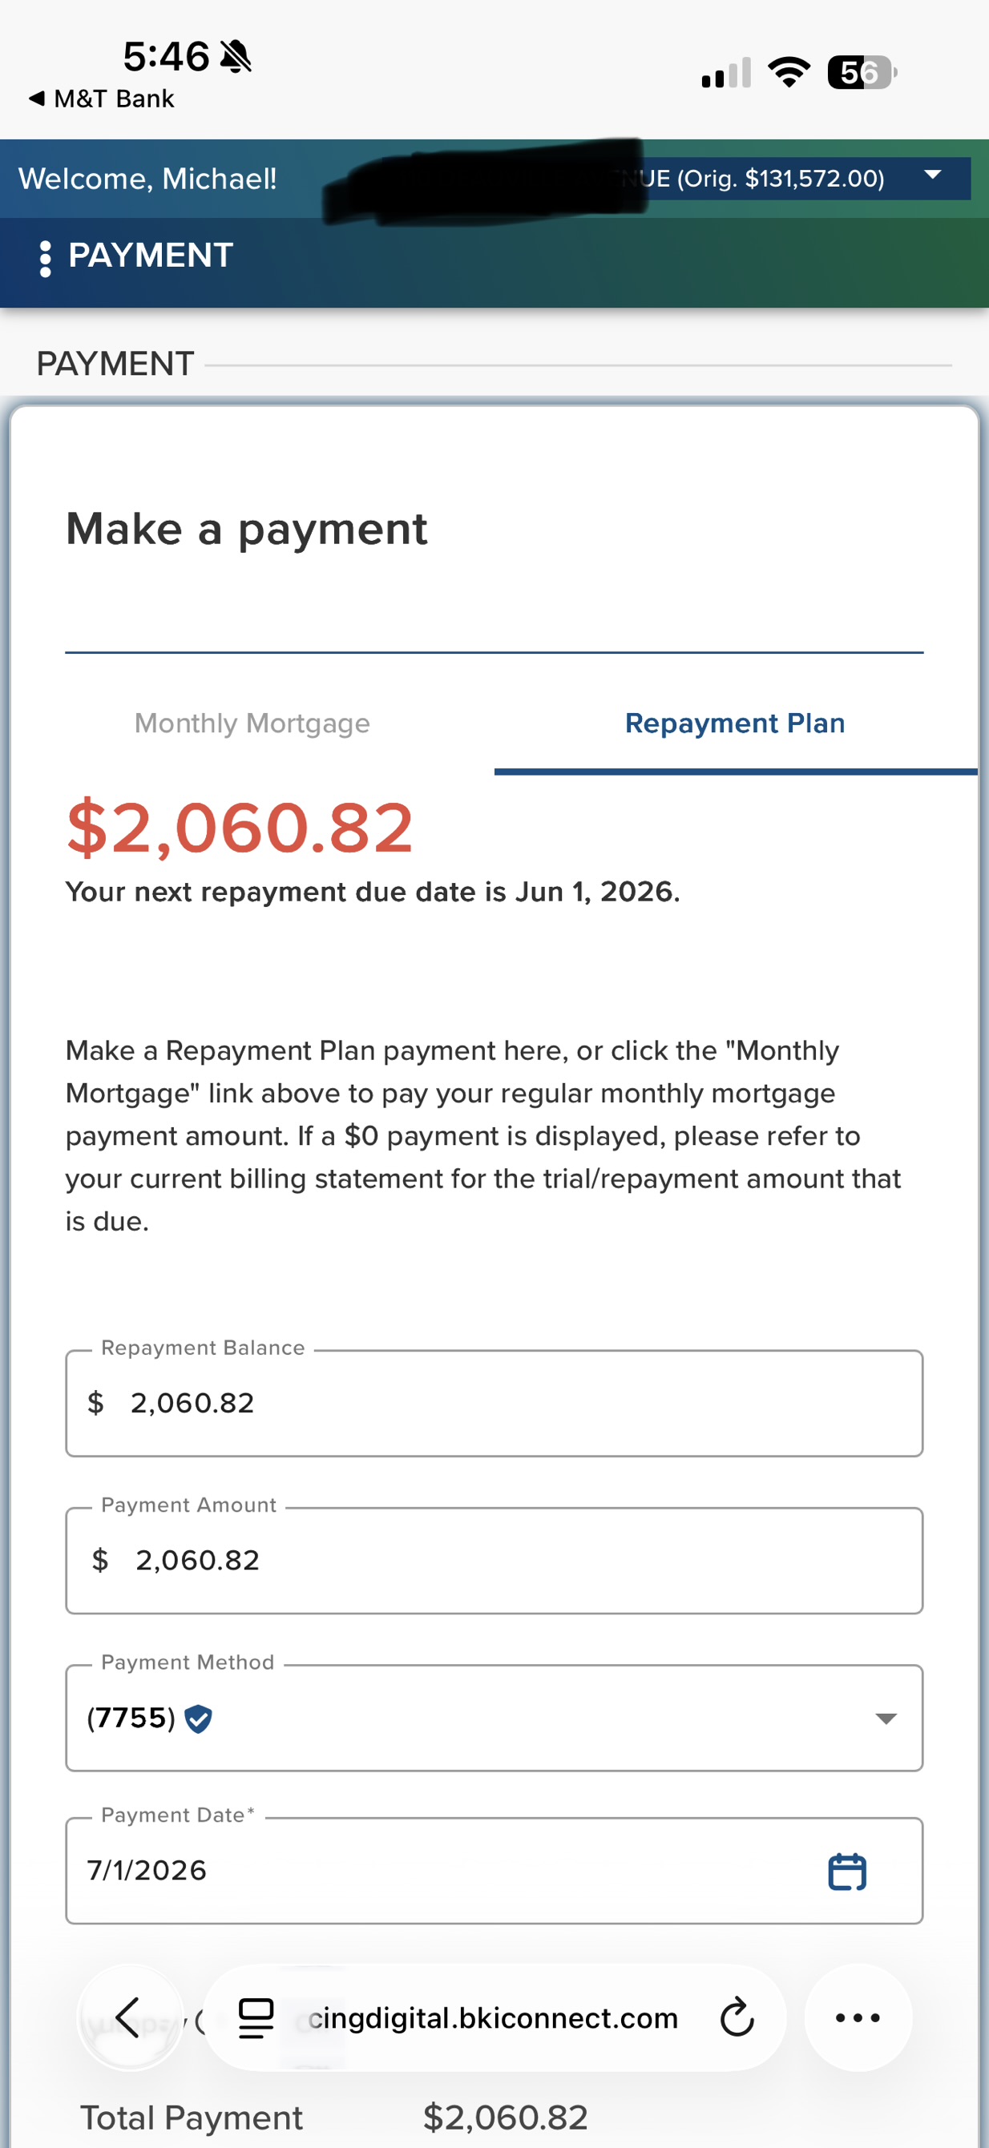
Task: Select the Repayment Plan tab
Action: pyautogui.click(x=735, y=723)
